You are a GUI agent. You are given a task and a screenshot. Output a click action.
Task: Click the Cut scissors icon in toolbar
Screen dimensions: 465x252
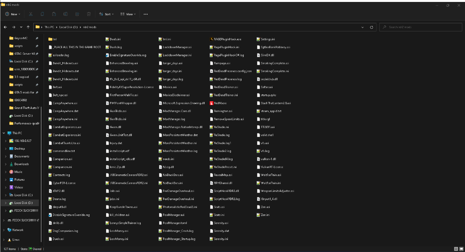(x=31, y=14)
